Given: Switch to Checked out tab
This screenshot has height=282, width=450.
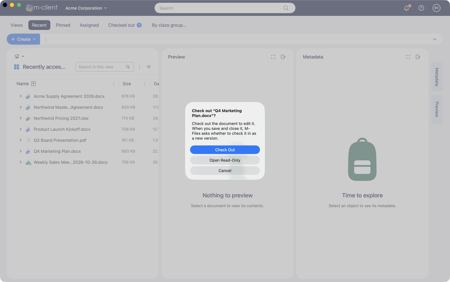Looking at the screenshot, I should tap(125, 25).
